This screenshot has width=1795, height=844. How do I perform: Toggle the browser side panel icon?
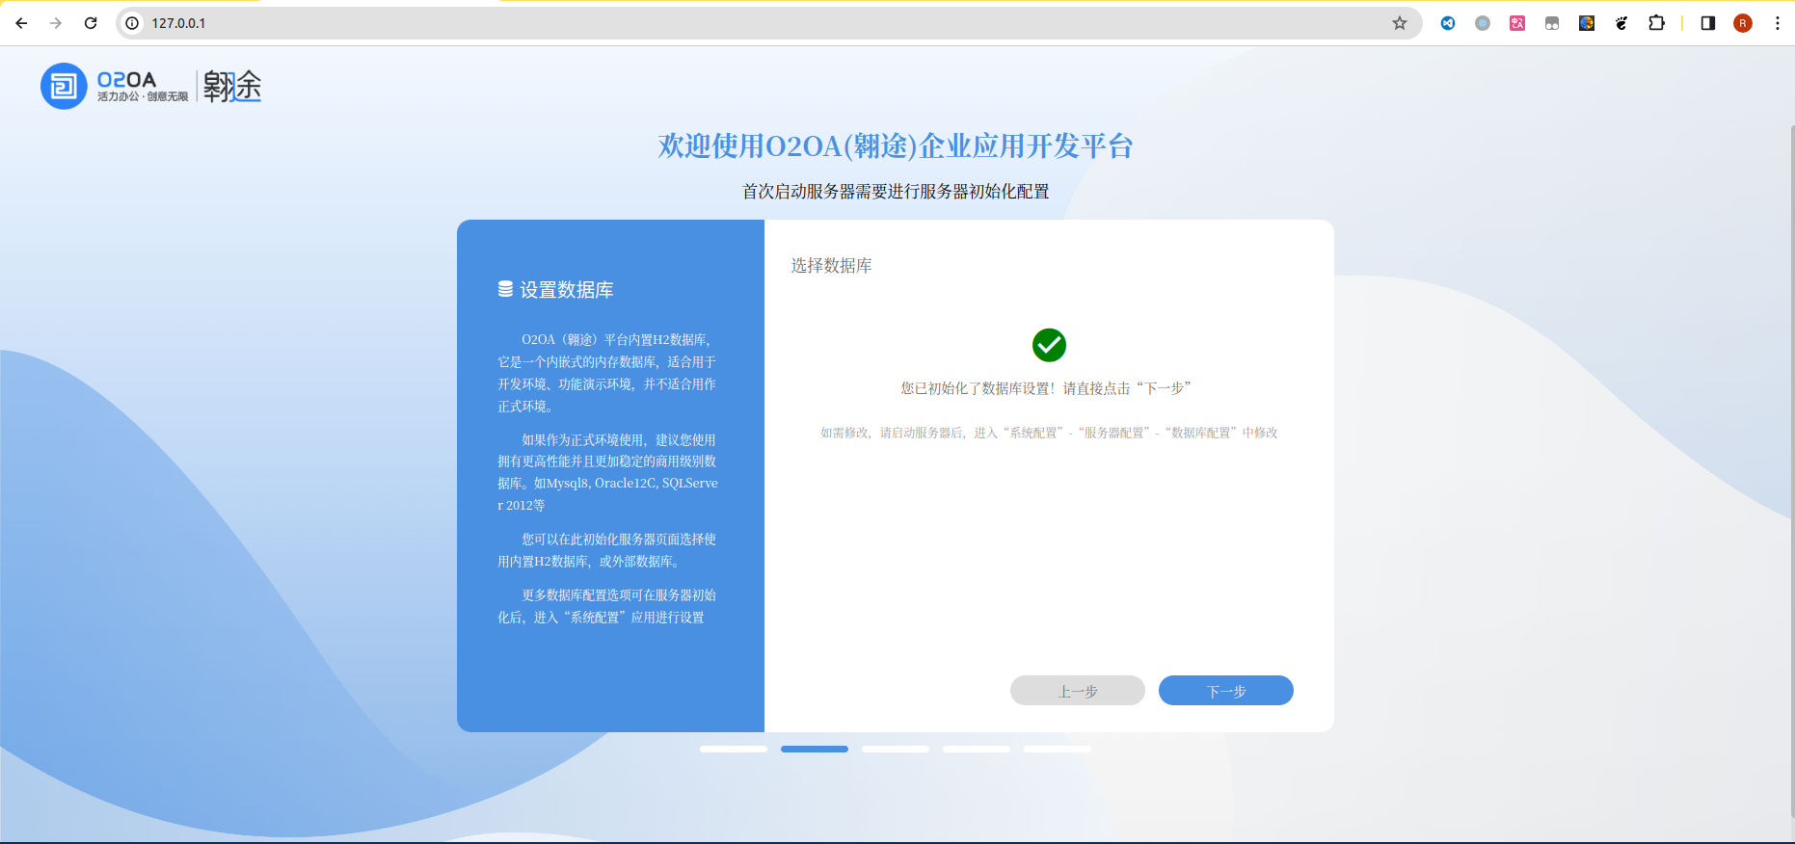click(1708, 23)
